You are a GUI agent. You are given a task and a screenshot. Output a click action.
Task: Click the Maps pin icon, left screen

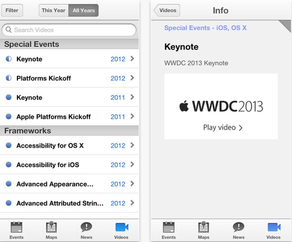point(51,227)
